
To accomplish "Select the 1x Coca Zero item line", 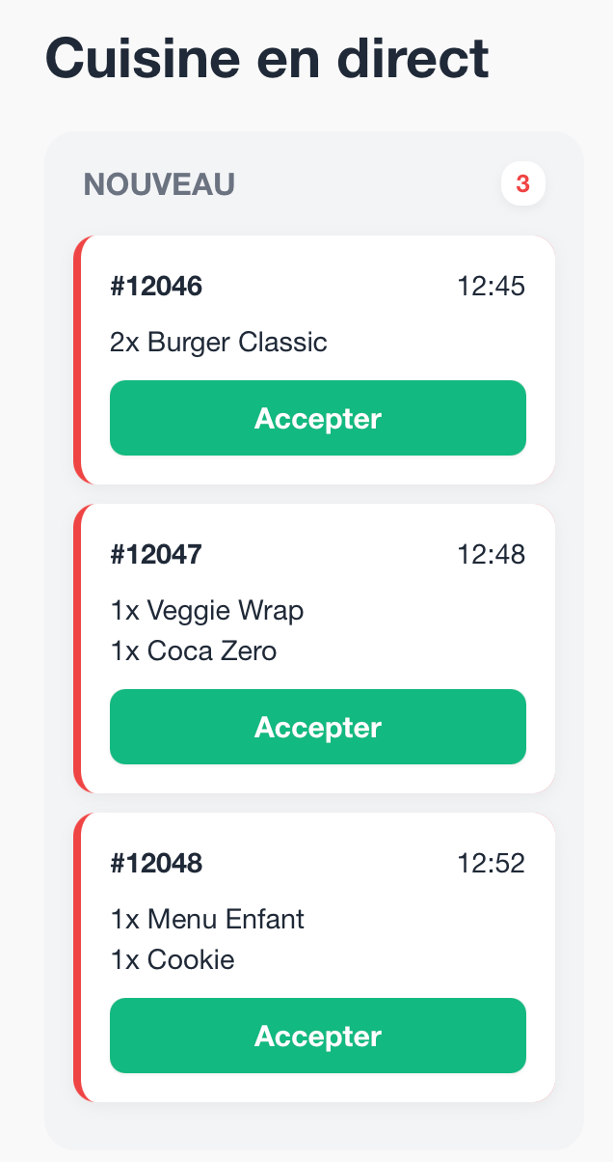I will click(193, 650).
